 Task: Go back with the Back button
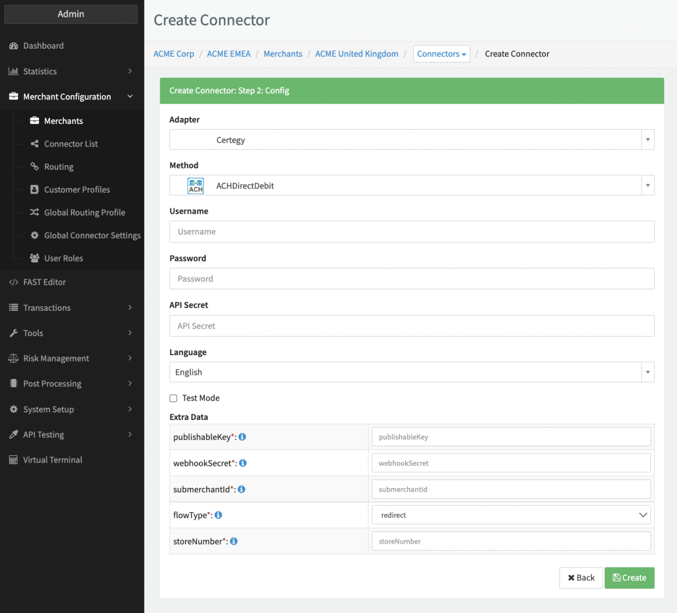pyautogui.click(x=581, y=578)
